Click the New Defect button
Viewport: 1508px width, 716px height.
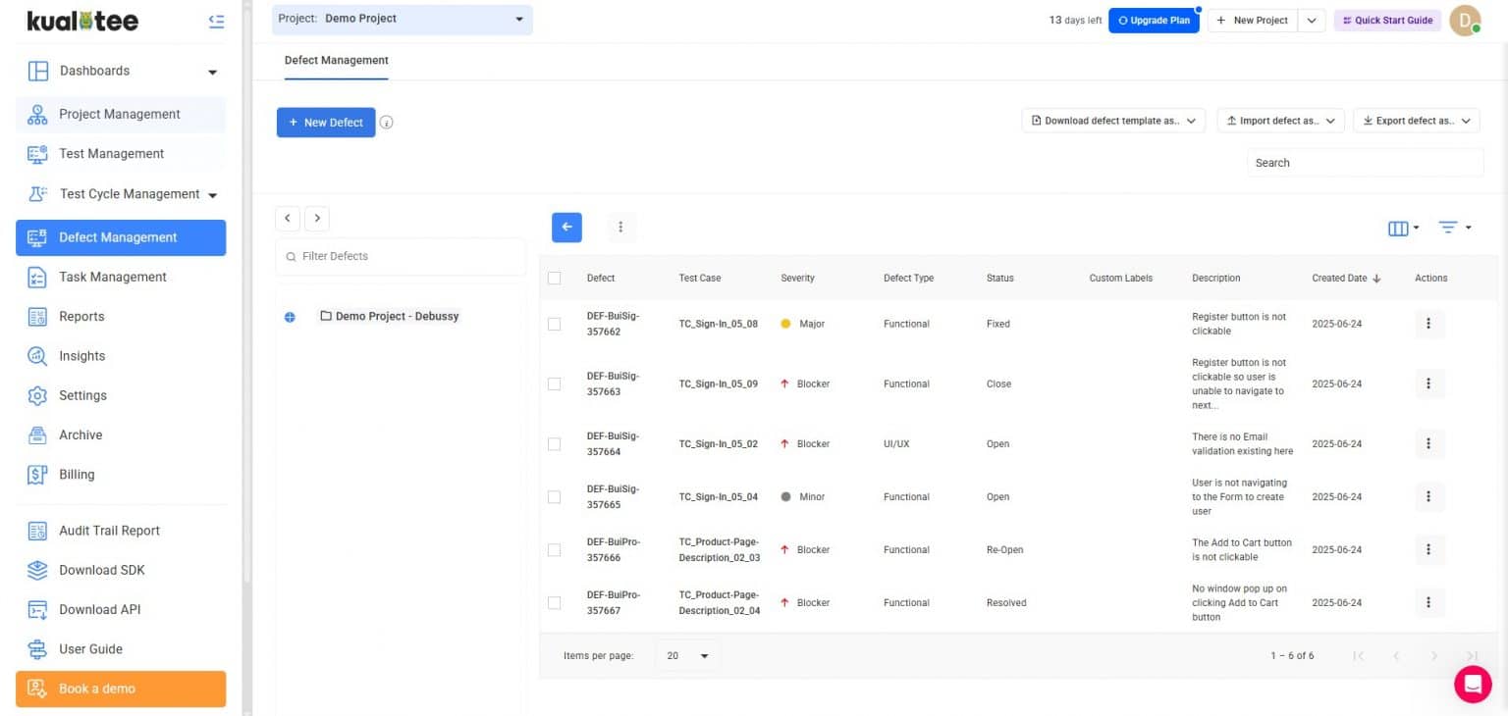coord(326,123)
